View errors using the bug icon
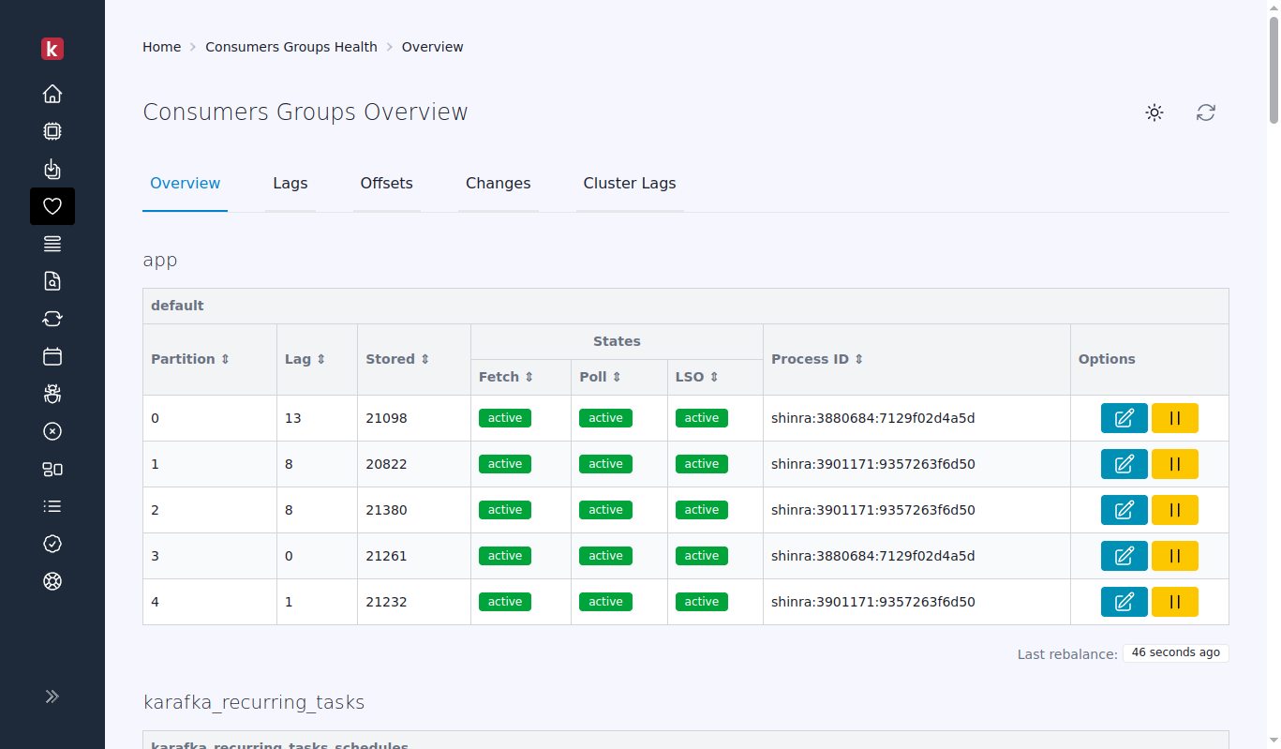The width and height of the screenshot is (1281, 749). coord(52,394)
